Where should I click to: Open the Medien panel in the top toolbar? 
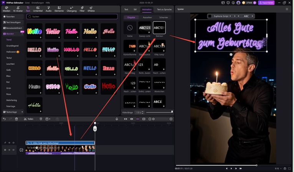[7, 9]
